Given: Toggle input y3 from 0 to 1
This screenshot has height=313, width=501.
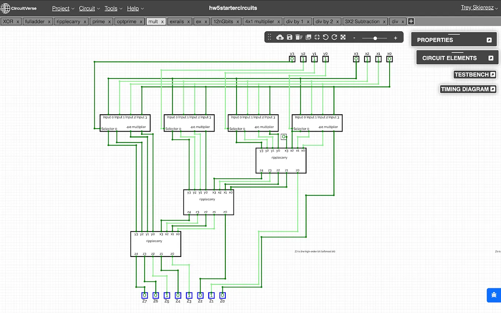Looking at the screenshot, I should coord(292,59).
